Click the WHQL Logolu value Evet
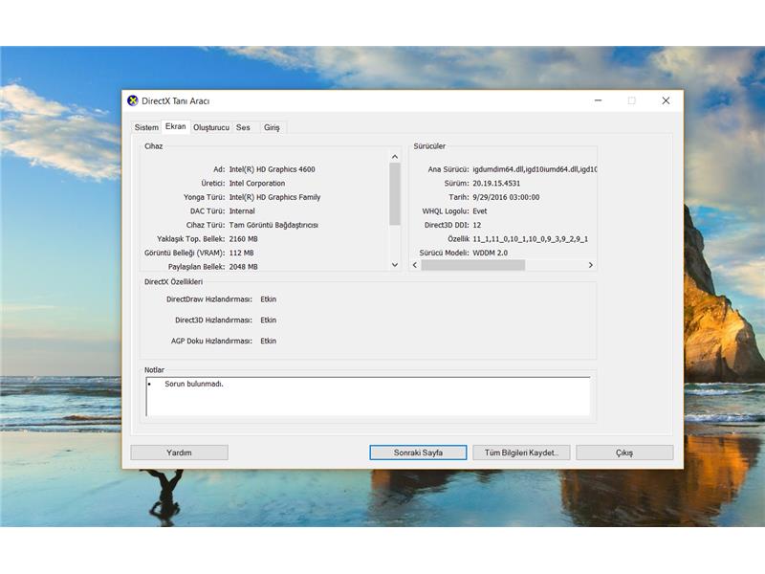The image size is (765, 574). pyautogui.click(x=480, y=210)
